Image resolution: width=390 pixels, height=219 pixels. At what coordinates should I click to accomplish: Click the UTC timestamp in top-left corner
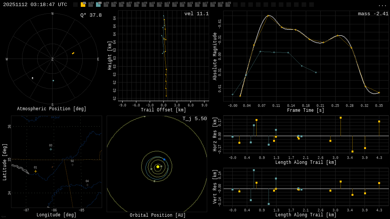[35, 5]
